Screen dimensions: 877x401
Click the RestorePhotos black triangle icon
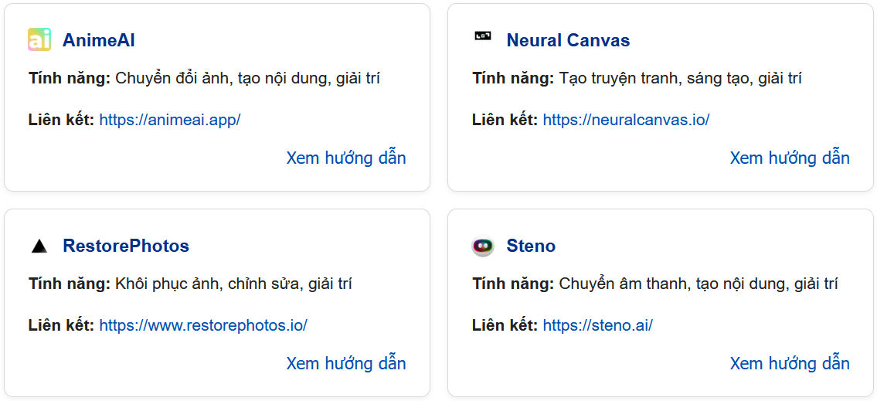coord(39,246)
